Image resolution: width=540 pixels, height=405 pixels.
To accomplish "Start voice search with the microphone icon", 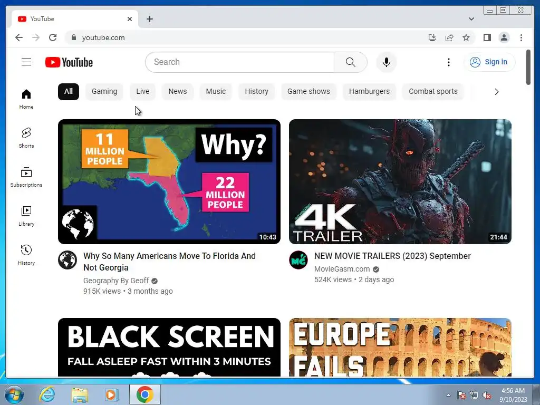I will (x=387, y=62).
